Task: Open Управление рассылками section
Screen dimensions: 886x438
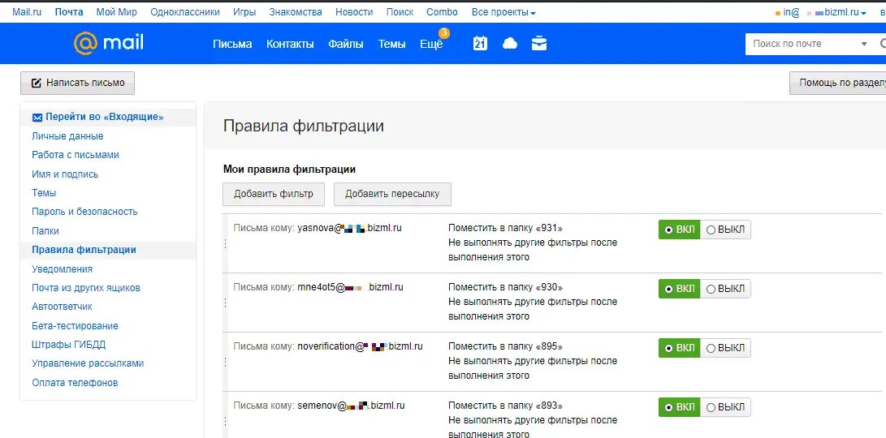Action: click(88, 363)
